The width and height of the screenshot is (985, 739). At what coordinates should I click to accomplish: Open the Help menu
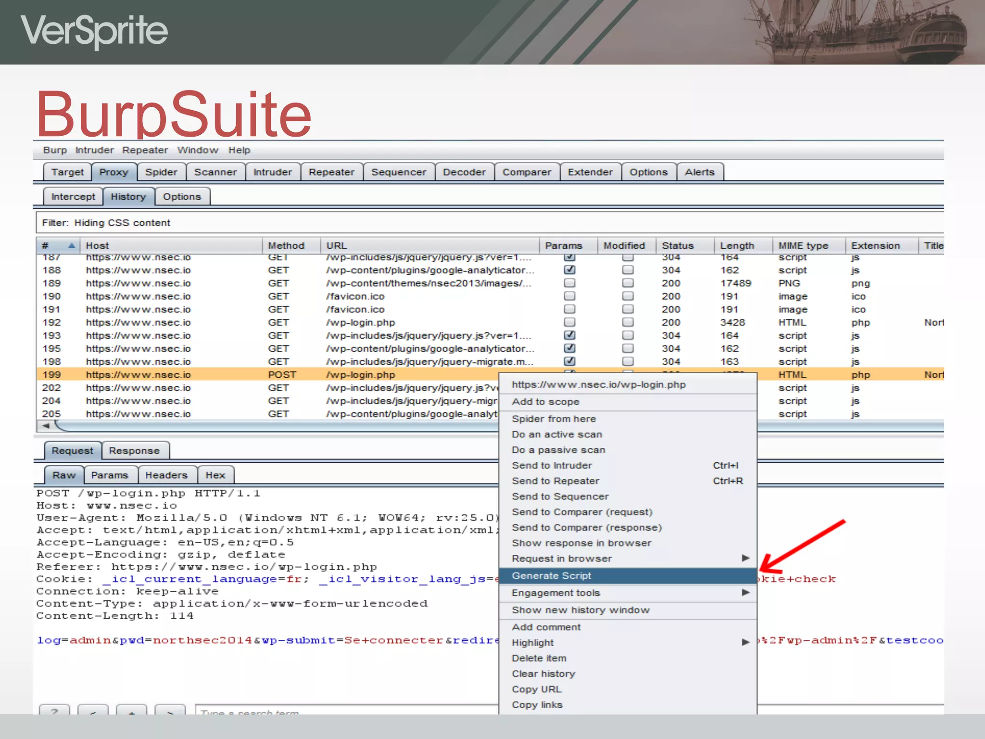pyautogui.click(x=239, y=150)
